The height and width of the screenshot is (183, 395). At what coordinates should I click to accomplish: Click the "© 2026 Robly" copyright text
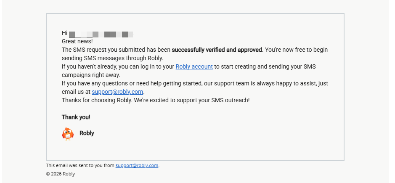coord(60,174)
